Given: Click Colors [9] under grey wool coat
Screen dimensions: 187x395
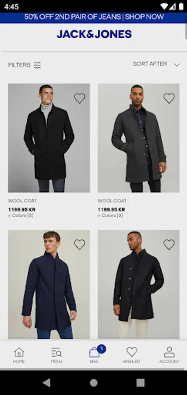Looking at the screenshot, I should (110, 215).
